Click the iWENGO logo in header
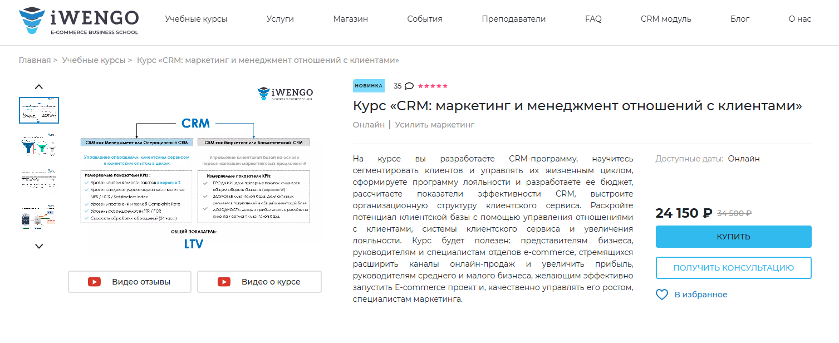 pyautogui.click(x=78, y=21)
